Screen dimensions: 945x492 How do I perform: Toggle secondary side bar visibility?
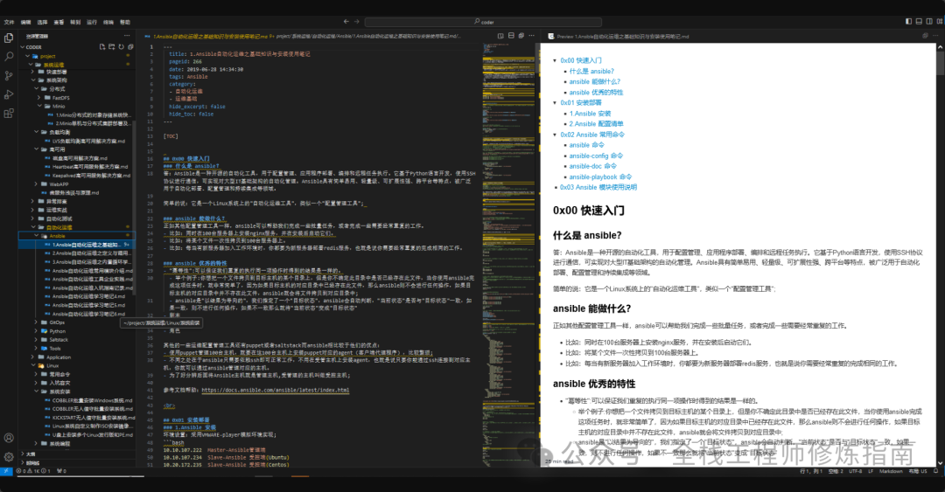coord(929,22)
